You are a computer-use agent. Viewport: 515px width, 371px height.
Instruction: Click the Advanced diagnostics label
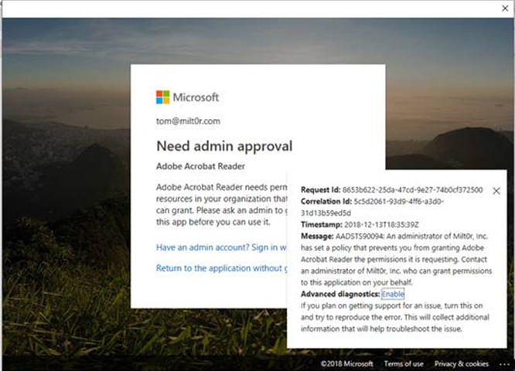(340, 294)
